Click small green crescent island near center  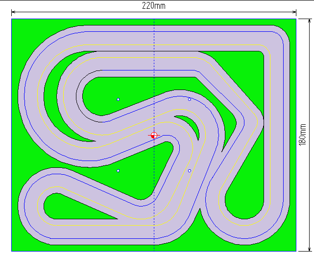click(190, 124)
